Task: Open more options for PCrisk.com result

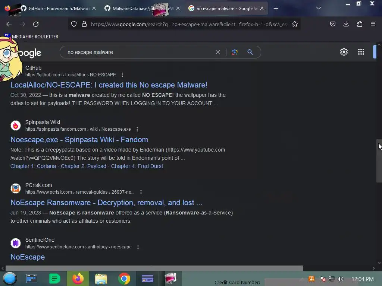Action: (x=141, y=192)
